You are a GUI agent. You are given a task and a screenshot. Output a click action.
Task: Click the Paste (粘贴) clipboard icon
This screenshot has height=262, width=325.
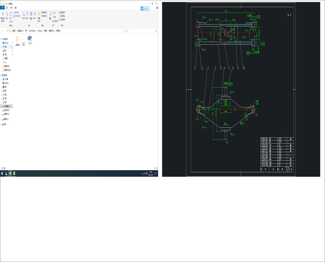pyautogui.click(x=11, y=14)
